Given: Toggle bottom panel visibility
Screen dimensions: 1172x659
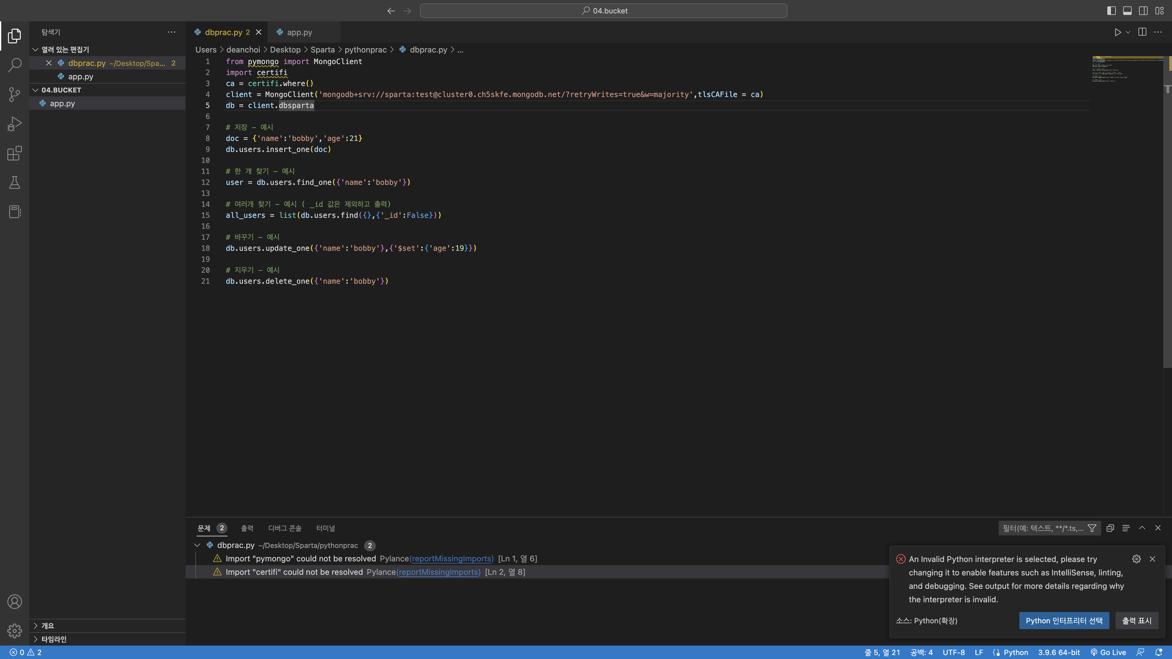Looking at the screenshot, I should click(x=1127, y=11).
